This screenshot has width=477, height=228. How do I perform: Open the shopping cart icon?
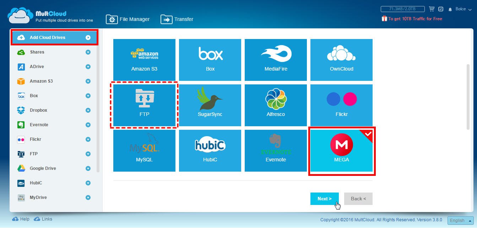(x=432, y=9)
